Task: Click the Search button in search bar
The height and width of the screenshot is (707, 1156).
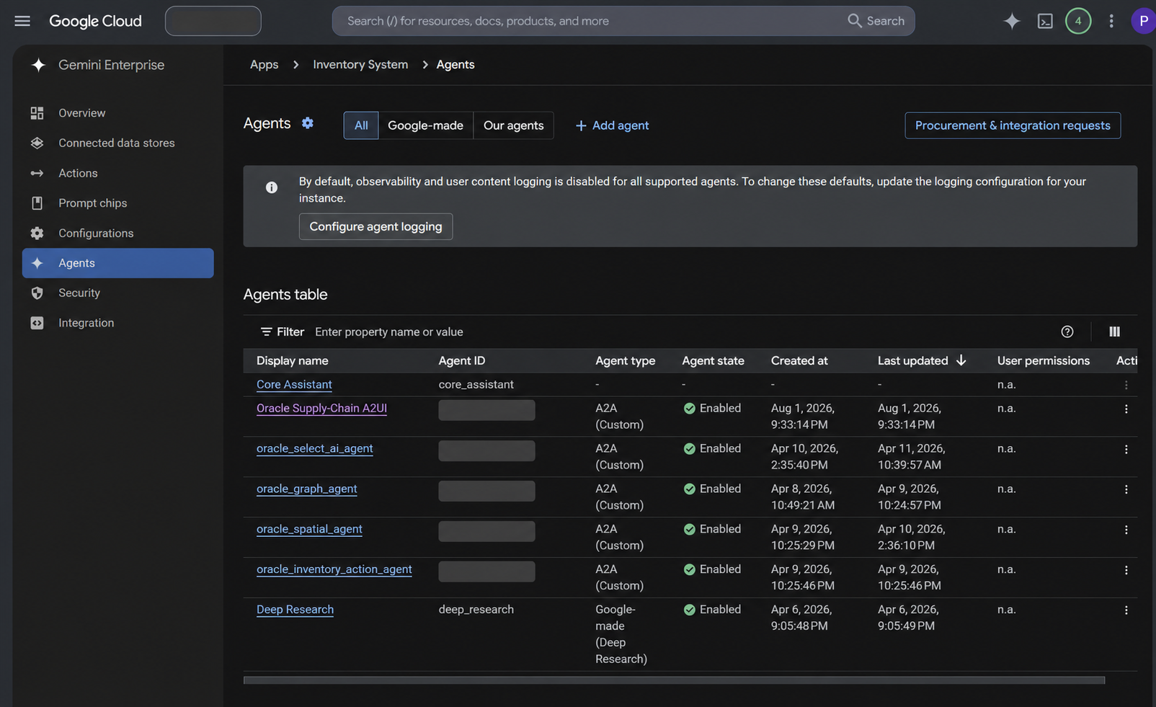Action: (876, 21)
